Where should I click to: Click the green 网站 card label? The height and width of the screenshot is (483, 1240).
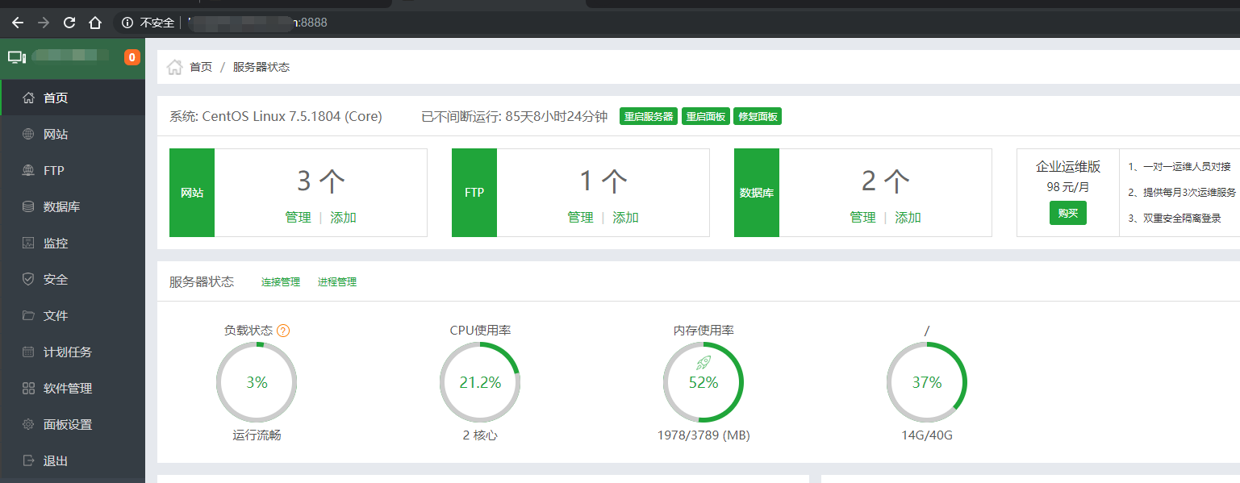pos(192,193)
